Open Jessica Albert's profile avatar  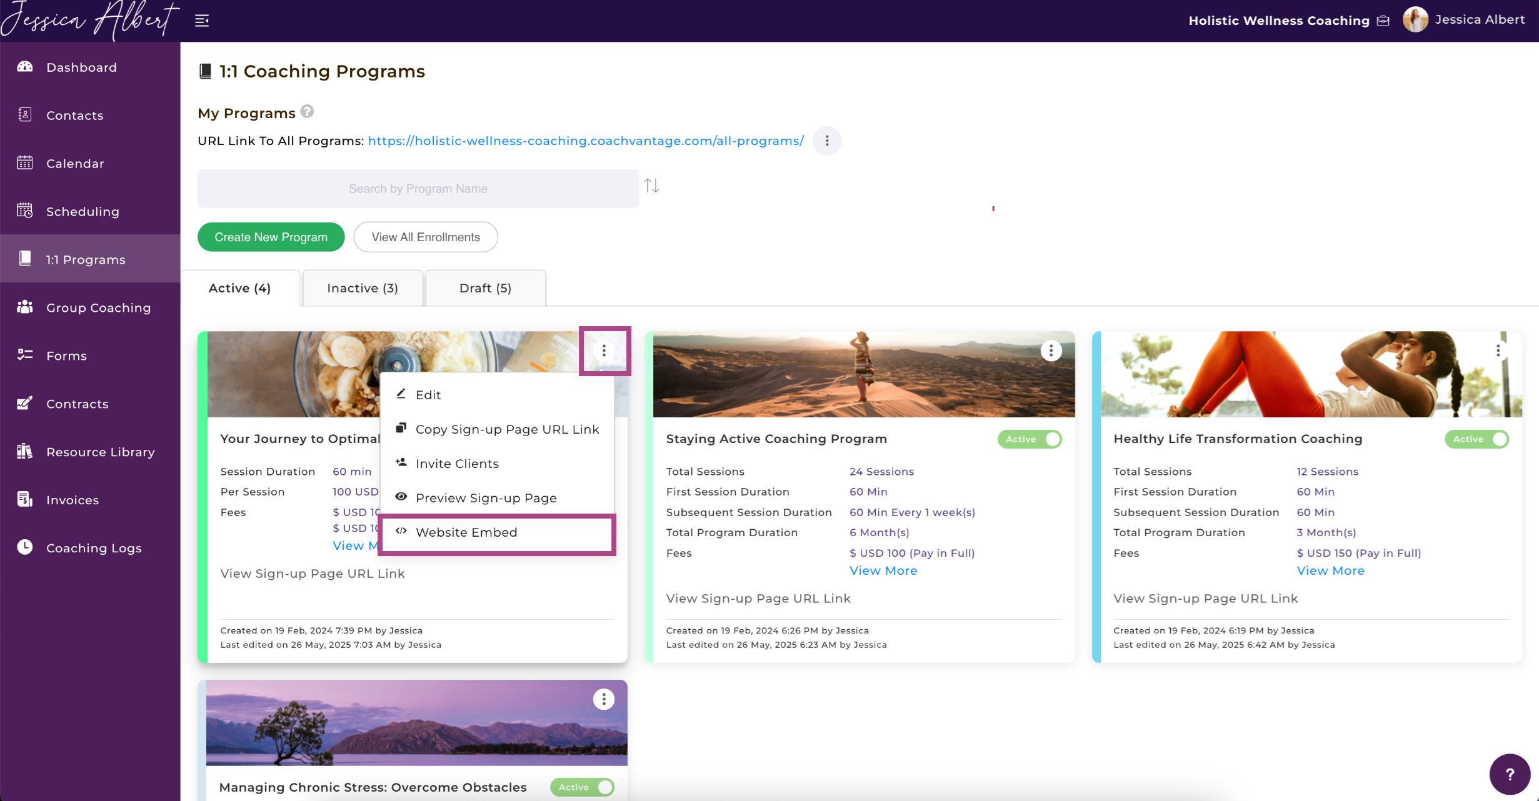tap(1415, 20)
